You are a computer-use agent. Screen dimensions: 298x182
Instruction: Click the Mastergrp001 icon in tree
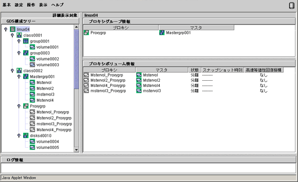26,77
